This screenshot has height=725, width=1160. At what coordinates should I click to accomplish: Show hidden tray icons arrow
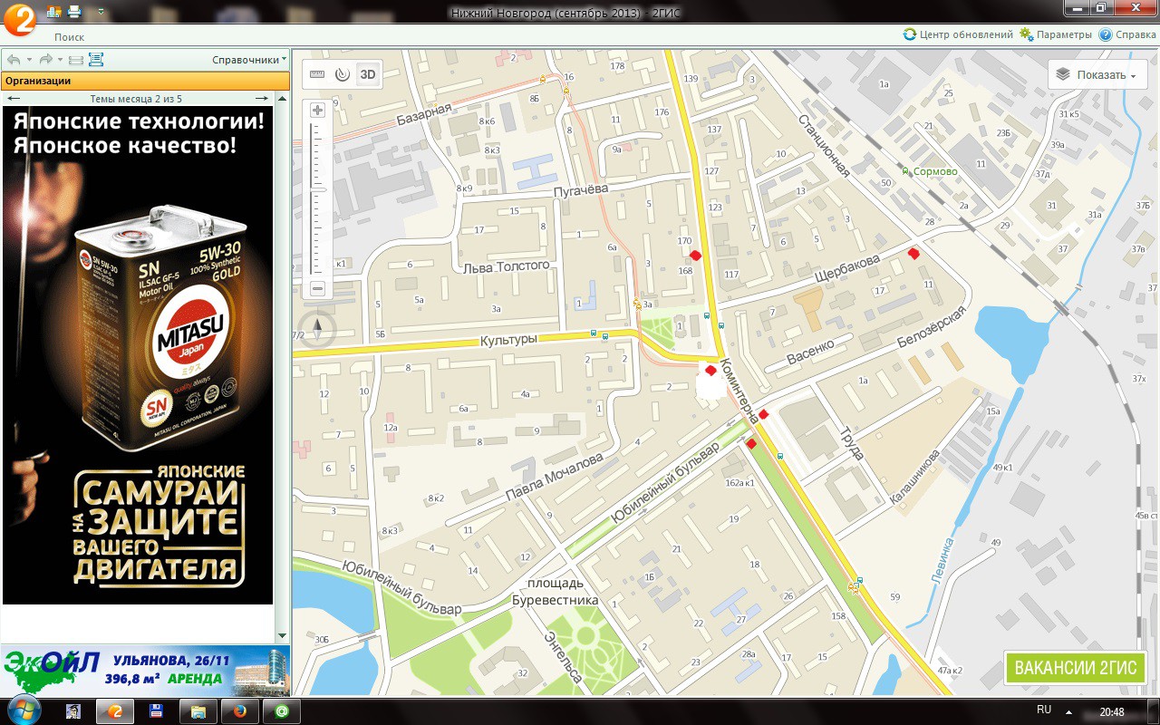tap(1068, 712)
